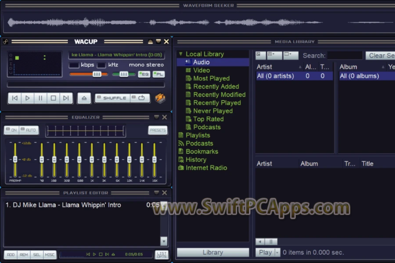Viewport: 395px width, 263px height.
Task: Open Most Played view
Action: [x=211, y=78]
